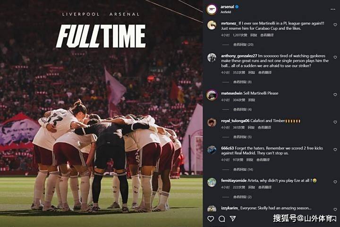Like the post with the heart icon

pos(211,219)
